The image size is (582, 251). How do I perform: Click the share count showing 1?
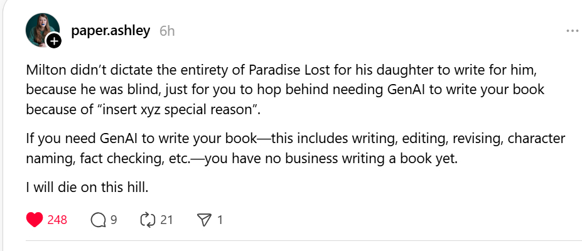coord(220,220)
